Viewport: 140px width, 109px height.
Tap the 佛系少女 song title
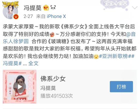(x=53, y=79)
